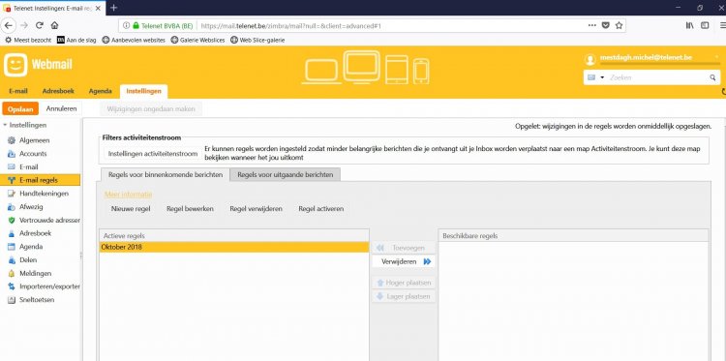Open the Adresboek top tab
This screenshot has height=361, width=726.
pos(58,91)
